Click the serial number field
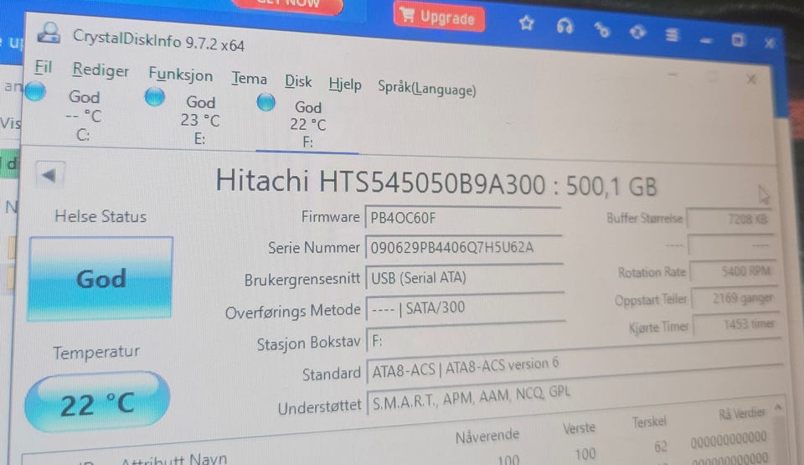This screenshot has width=804, height=465. (464, 247)
